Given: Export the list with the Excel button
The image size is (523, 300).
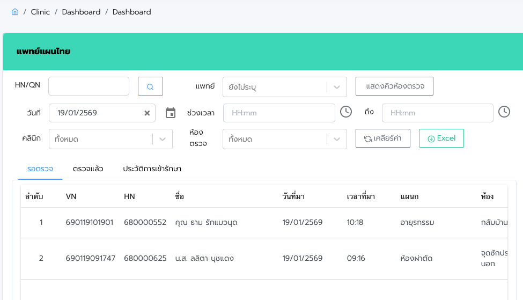Looking at the screenshot, I should click(441, 138).
